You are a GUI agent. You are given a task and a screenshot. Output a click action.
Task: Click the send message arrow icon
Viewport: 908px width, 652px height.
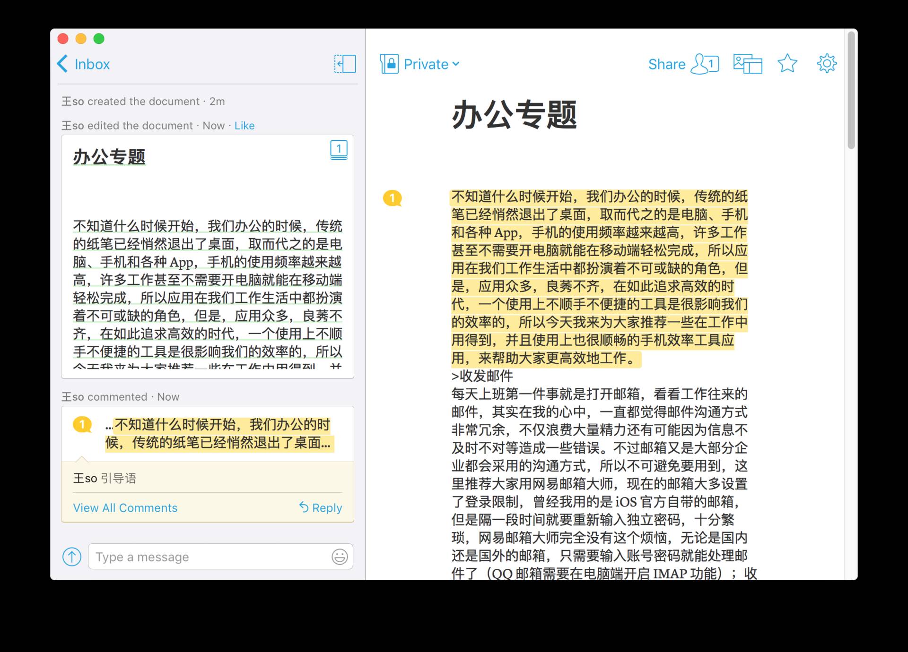(x=72, y=557)
